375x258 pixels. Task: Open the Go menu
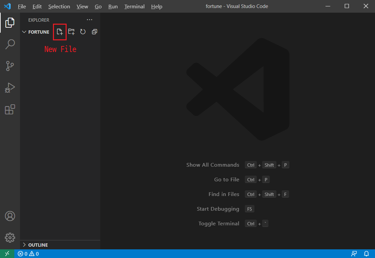[x=98, y=6]
